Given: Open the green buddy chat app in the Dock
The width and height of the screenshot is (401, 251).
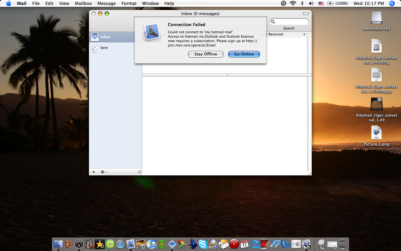Looking at the screenshot, I should (x=162, y=244).
